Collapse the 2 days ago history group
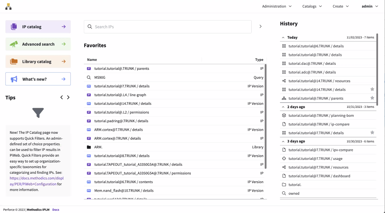Image resolution: width=385 pixels, height=213 pixels. point(283,107)
